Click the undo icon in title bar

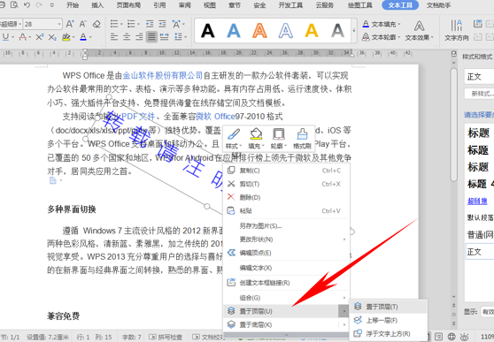[27, 5]
